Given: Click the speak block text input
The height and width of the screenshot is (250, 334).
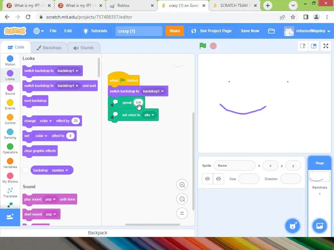Looking at the screenshot, I should (x=138, y=103).
